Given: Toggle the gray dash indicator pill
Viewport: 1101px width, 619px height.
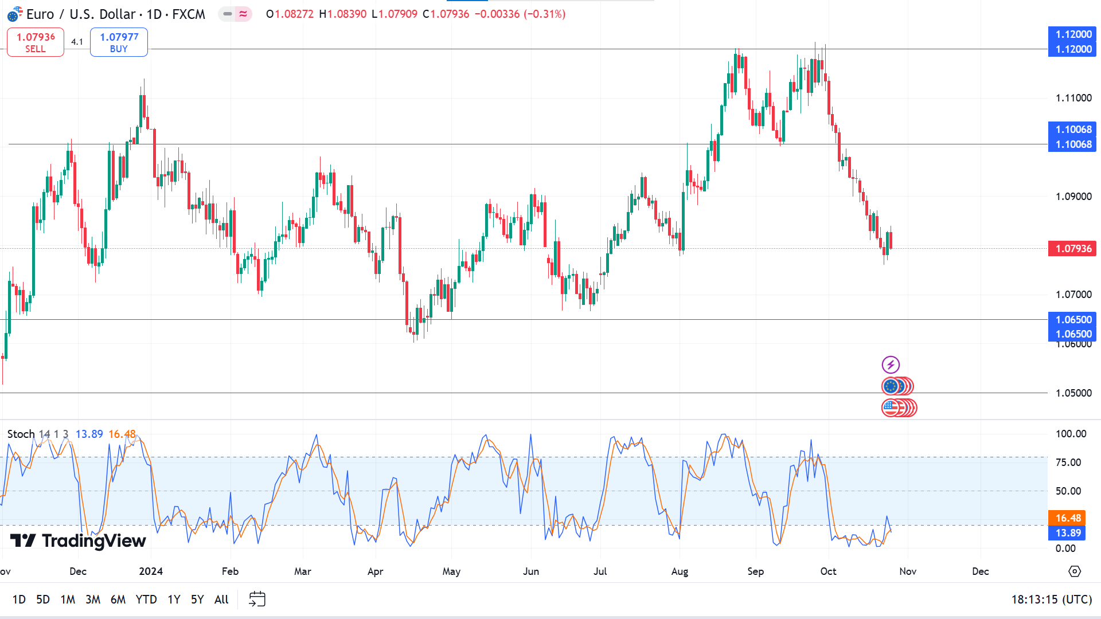Looking at the screenshot, I should point(228,14).
